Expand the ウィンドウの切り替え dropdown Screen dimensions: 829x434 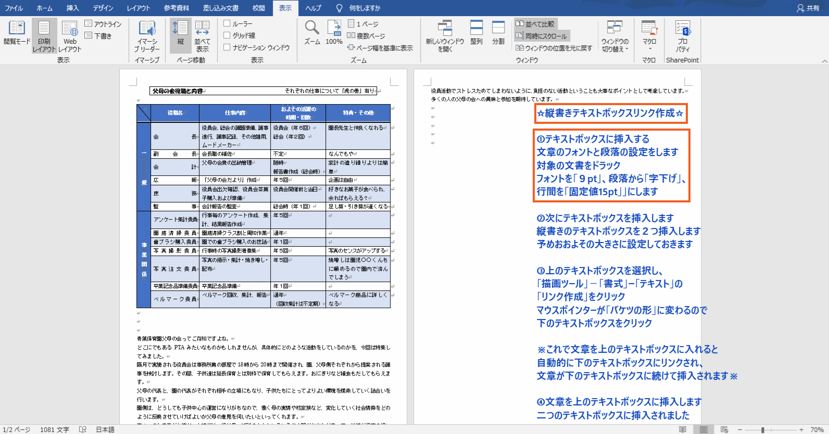pos(615,35)
